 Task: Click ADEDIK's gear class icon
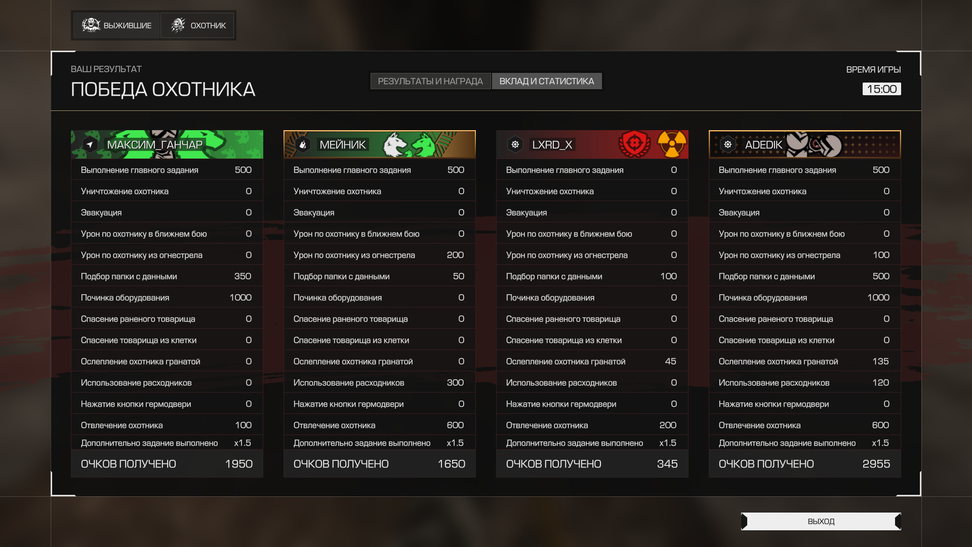pos(727,145)
